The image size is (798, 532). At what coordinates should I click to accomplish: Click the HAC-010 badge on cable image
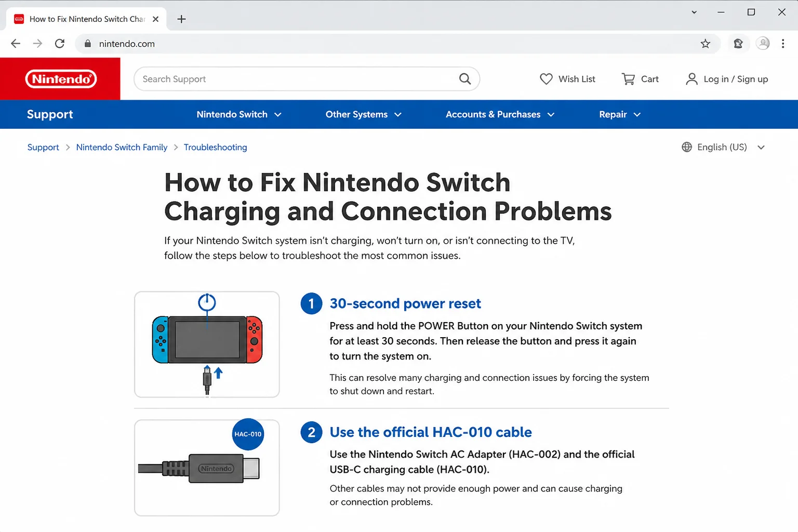(248, 434)
